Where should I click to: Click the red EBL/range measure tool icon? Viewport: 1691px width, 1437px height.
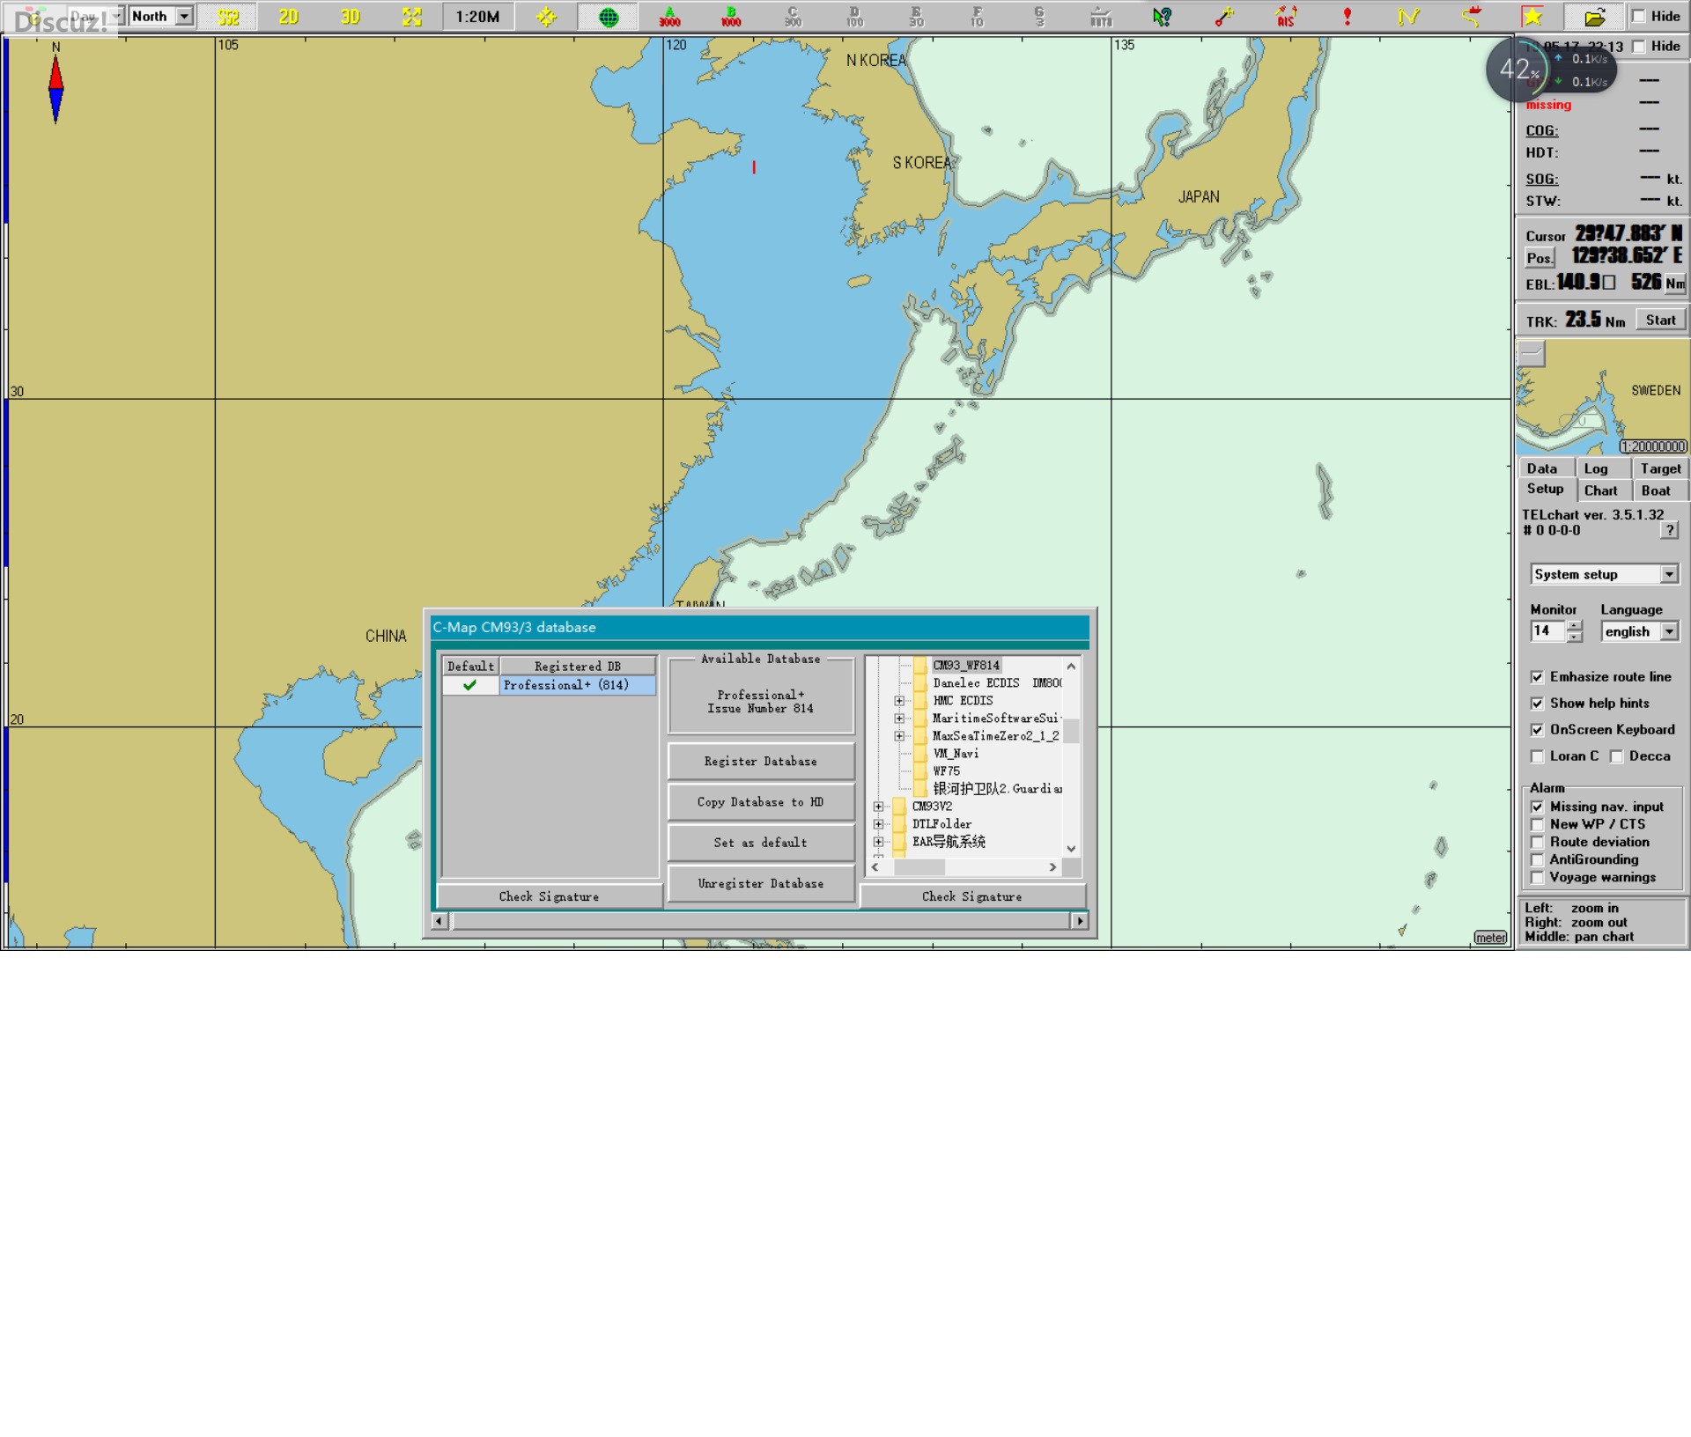click(1224, 17)
